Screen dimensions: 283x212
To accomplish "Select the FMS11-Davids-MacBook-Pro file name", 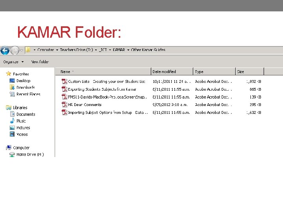I will coord(107,97).
